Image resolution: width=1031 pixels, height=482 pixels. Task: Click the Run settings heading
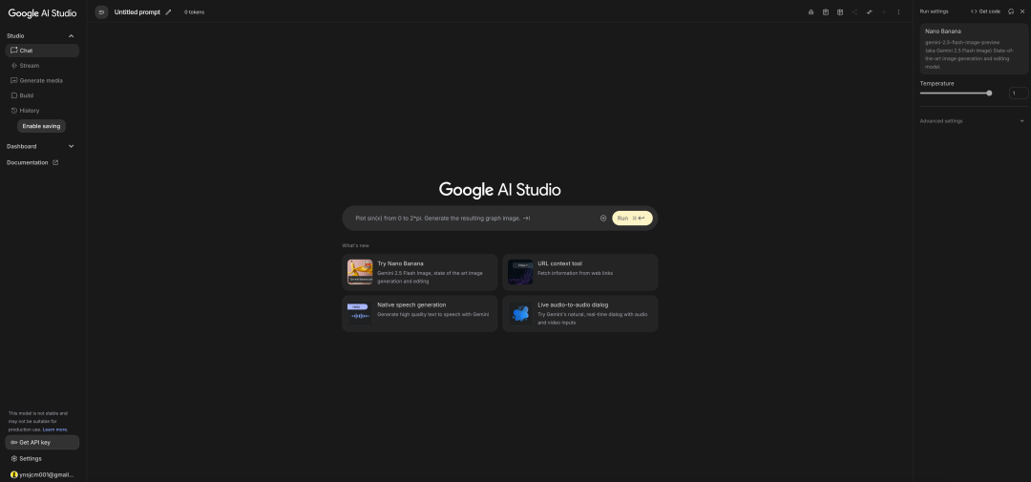click(934, 11)
